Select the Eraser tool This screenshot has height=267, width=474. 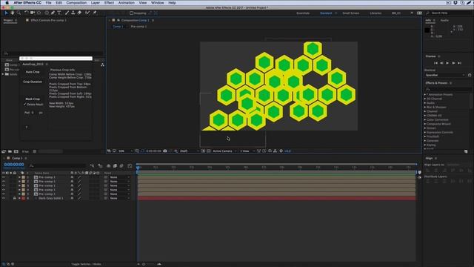[79, 13]
